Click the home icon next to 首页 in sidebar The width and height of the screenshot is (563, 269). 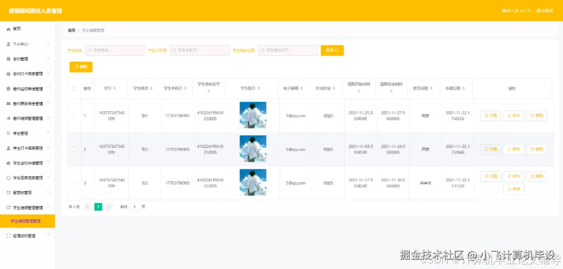(8, 29)
